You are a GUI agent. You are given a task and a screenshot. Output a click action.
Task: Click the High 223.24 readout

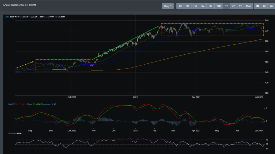pos(33,17)
